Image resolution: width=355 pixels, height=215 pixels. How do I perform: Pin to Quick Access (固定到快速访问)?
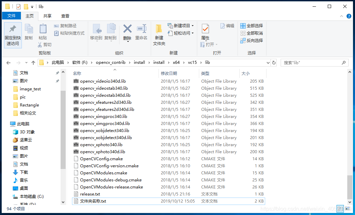tap(13, 35)
